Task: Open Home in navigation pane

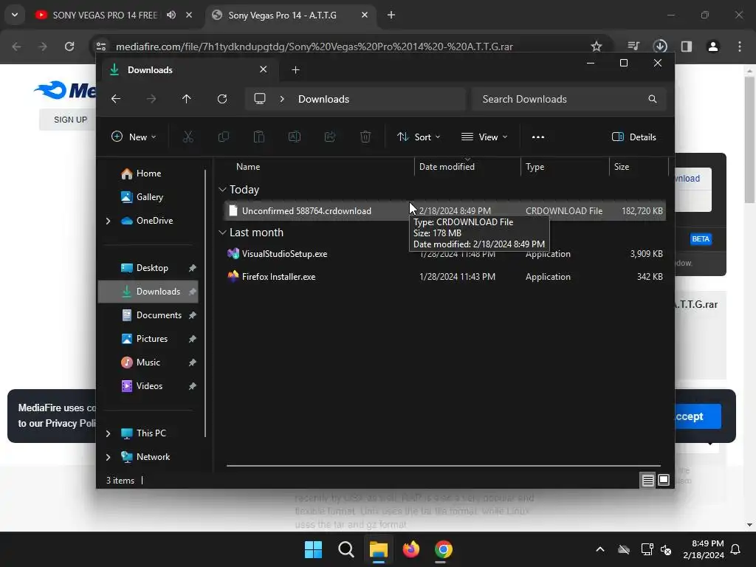Action: tap(148, 173)
